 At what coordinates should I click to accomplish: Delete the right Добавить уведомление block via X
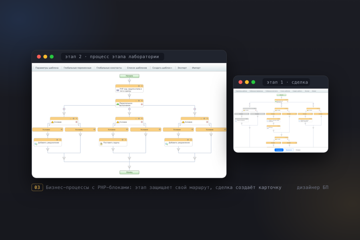(x=191, y=140)
